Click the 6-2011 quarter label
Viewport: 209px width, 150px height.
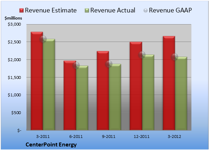pos(76,136)
